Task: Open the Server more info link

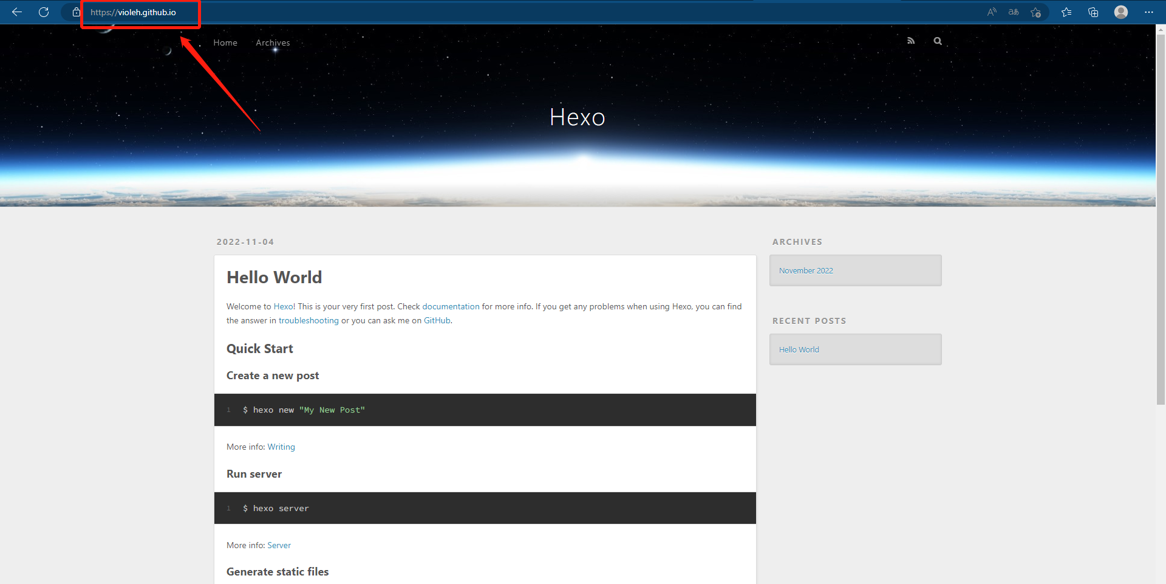Action: coord(279,545)
